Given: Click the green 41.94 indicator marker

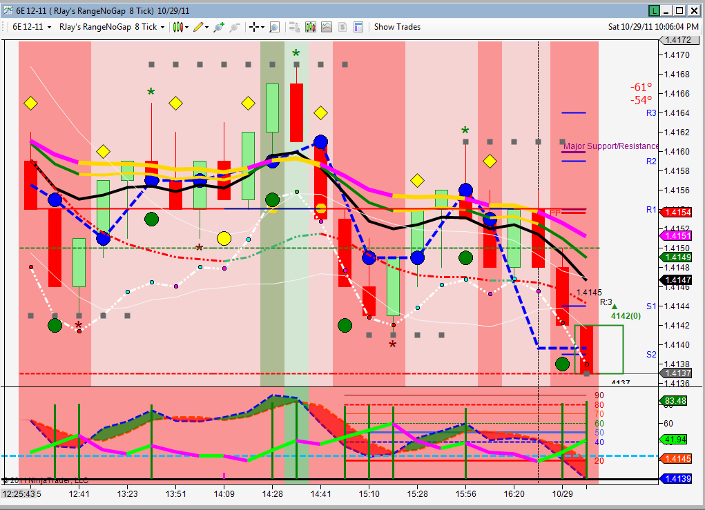Looking at the screenshot, I should 673,440.
